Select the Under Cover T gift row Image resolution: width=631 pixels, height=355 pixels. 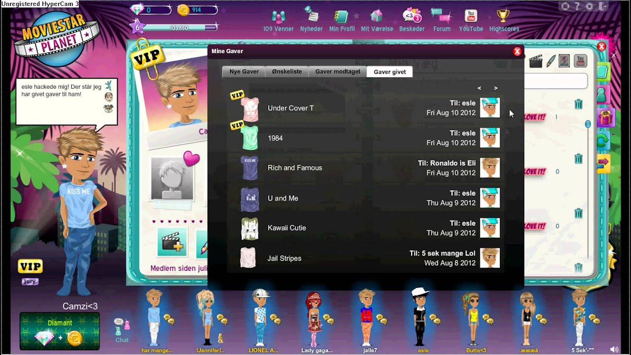point(366,108)
